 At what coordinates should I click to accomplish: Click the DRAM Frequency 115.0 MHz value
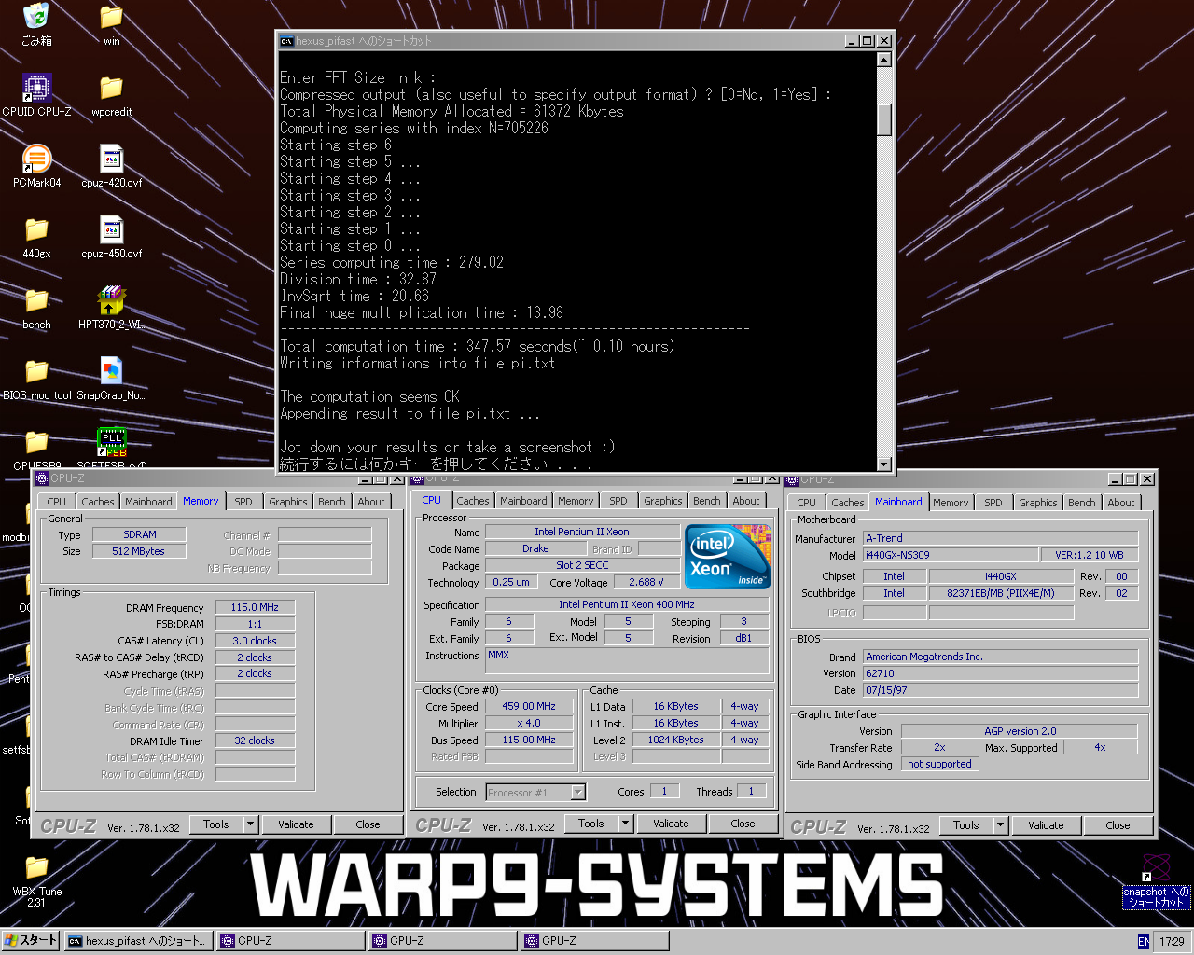[256, 607]
